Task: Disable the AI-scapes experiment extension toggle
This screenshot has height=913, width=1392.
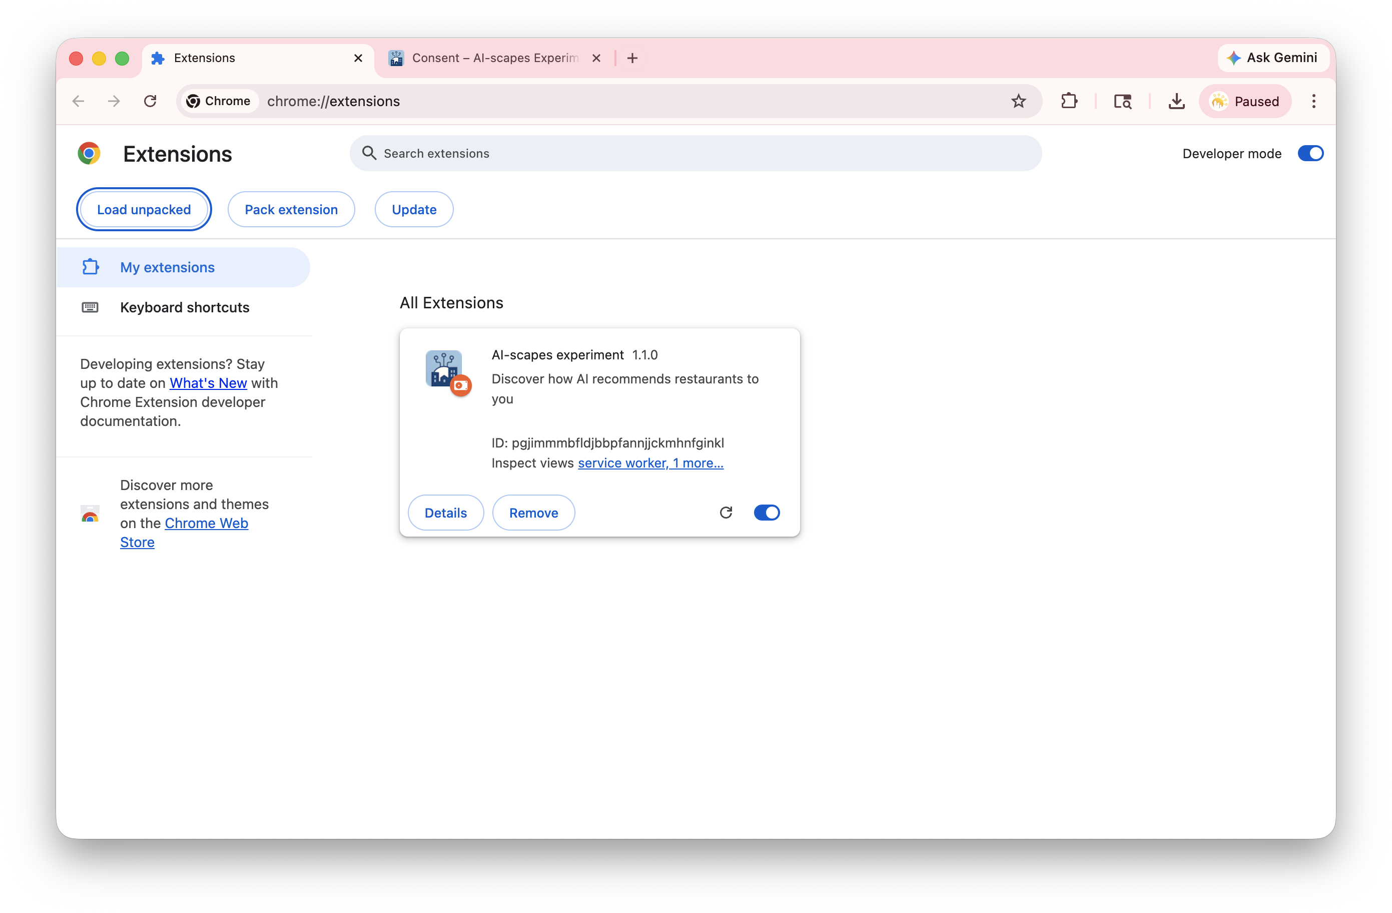Action: pos(767,513)
